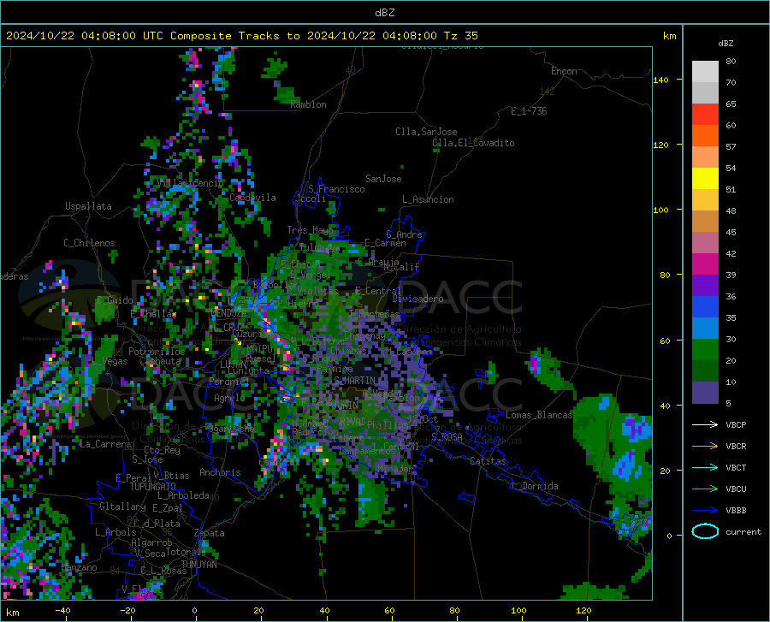Click the TUNUYAN map label
This screenshot has height=622, width=770.
coord(198,564)
